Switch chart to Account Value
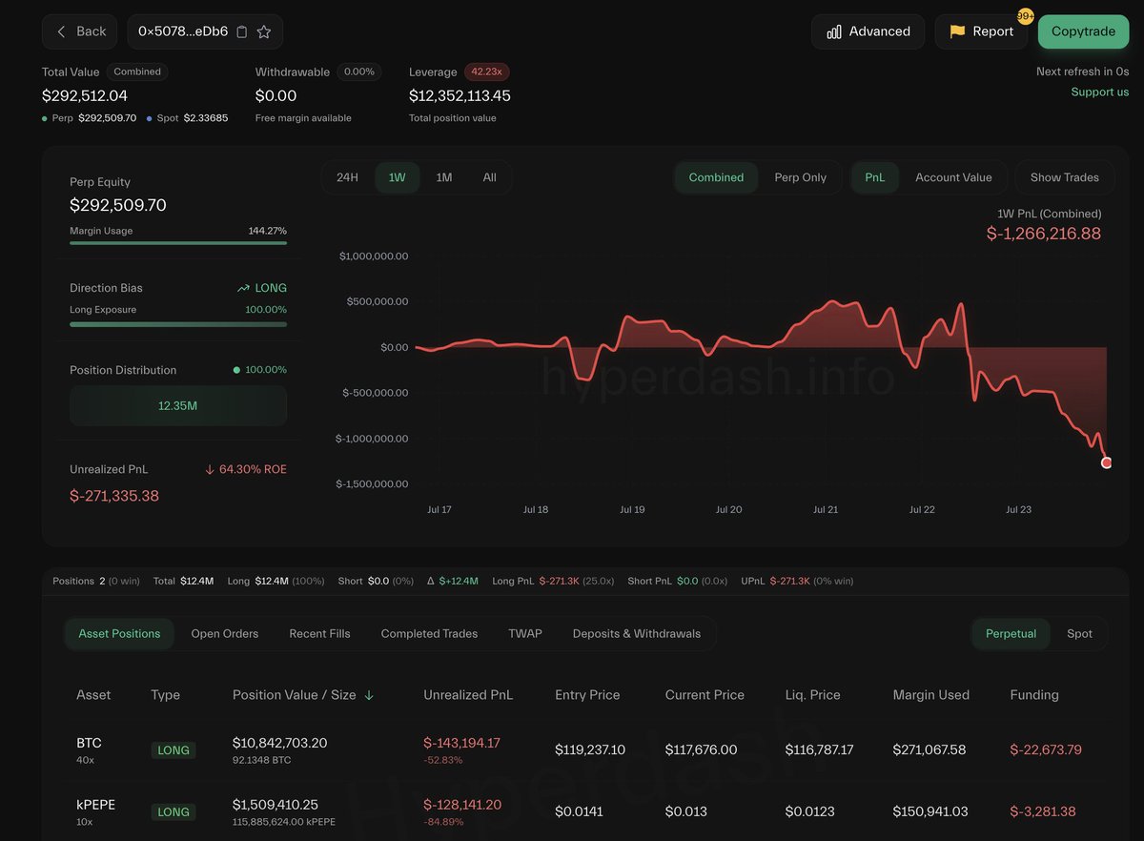The width and height of the screenshot is (1144, 841). 953,177
